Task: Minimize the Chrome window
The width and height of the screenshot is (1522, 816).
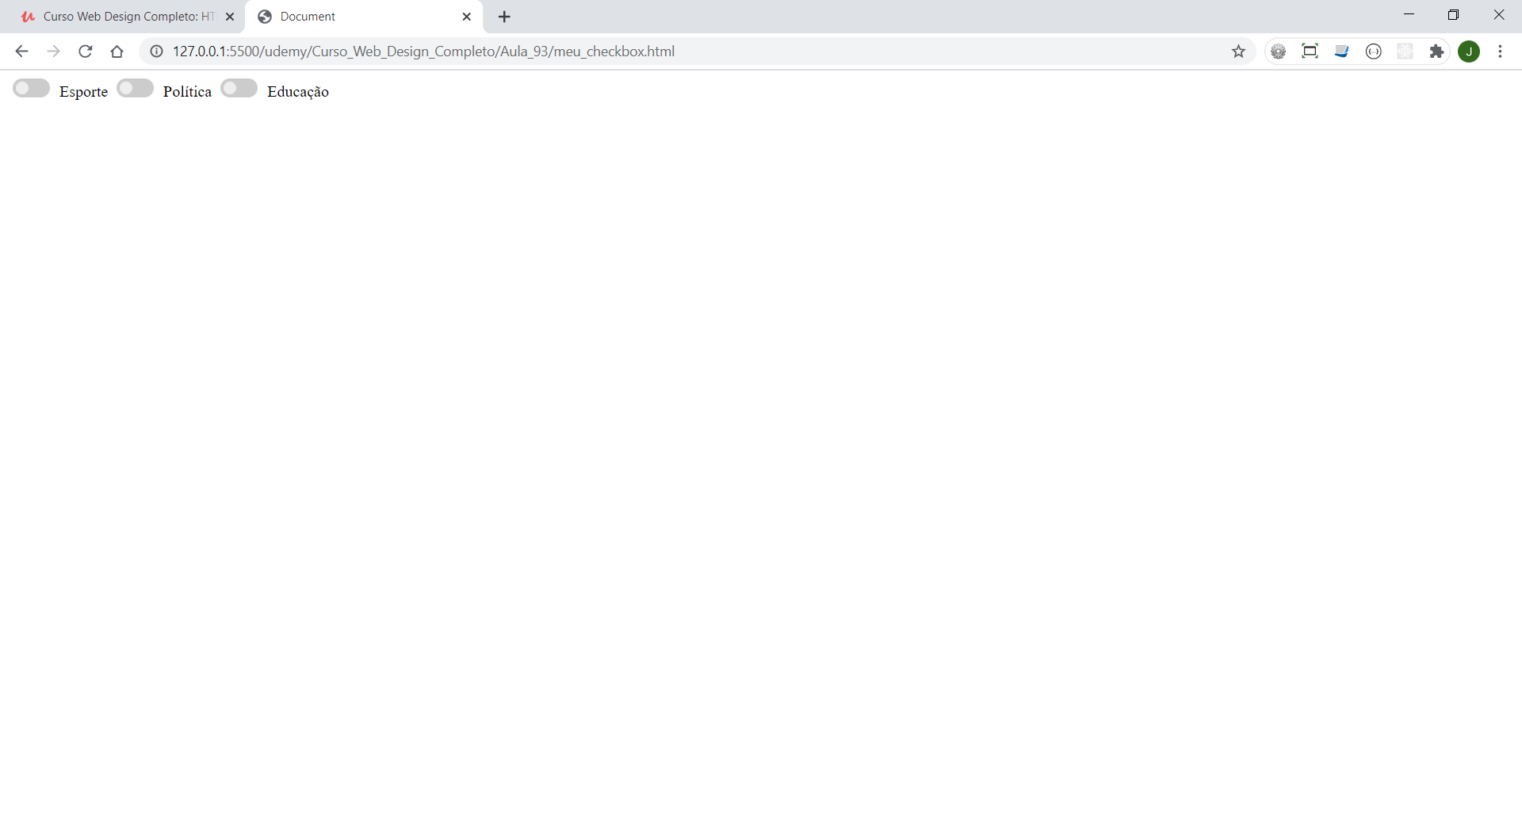Action: click(x=1409, y=15)
